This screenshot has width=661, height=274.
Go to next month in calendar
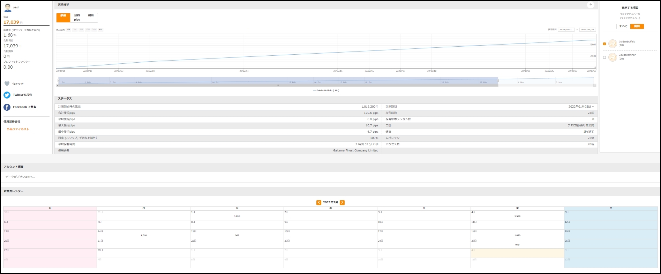342,202
